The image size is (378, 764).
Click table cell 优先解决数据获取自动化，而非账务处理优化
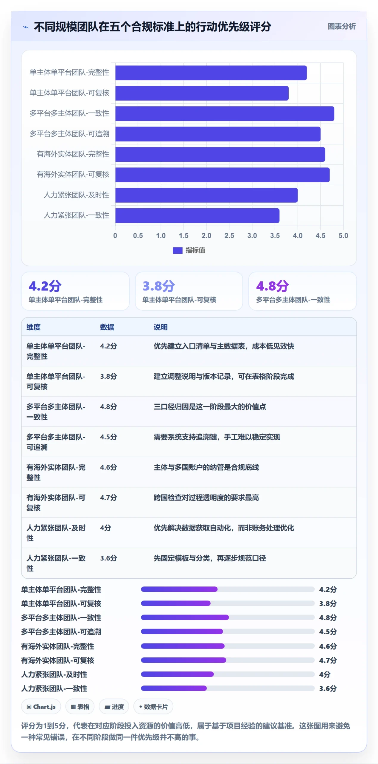pyautogui.click(x=224, y=528)
